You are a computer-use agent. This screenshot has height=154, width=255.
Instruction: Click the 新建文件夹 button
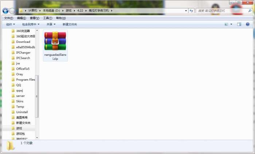[70, 24]
